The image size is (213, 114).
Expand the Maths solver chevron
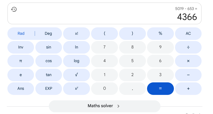pyautogui.click(x=118, y=106)
